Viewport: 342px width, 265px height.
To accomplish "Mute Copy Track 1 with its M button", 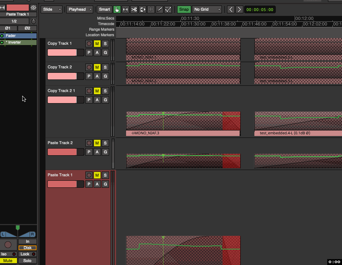I will click(97, 43).
